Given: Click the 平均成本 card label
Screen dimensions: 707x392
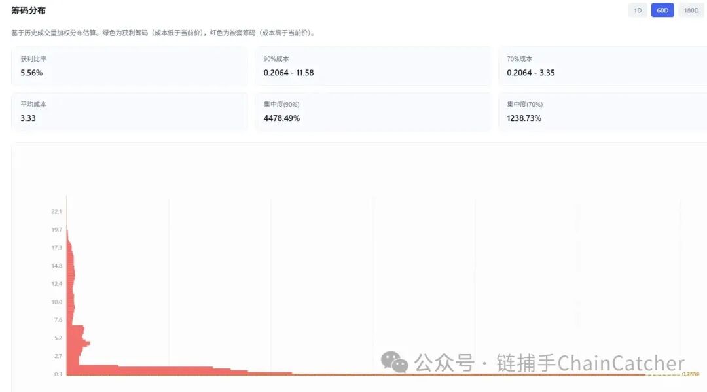Looking at the screenshot, I should pyautogui.click(x=33, y=104).
